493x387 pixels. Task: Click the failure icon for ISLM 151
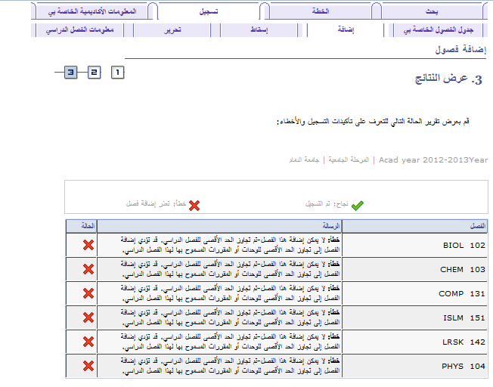coord(88,317)
